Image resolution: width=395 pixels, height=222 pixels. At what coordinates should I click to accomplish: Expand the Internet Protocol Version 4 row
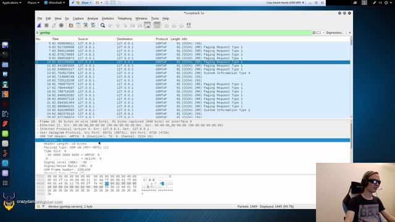tap(38, 129)
